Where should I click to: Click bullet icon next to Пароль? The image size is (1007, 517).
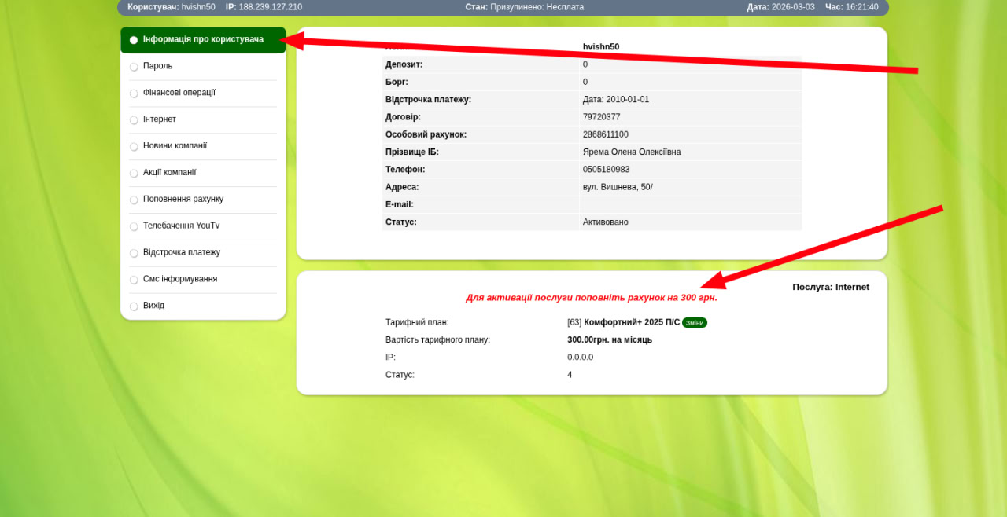tap(134, 67)
